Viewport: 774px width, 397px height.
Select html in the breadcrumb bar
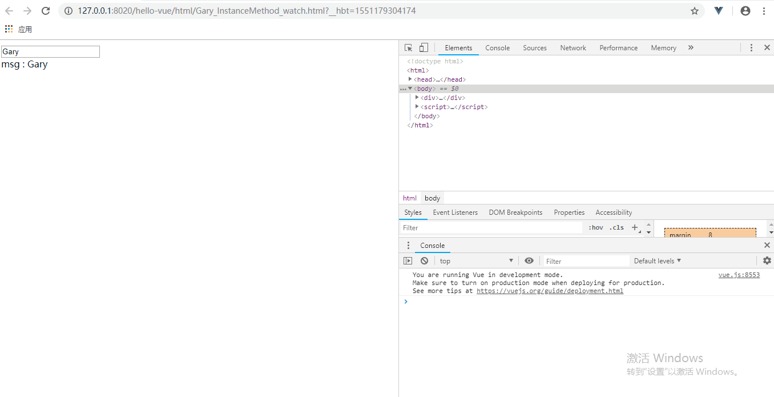coord(410,198)
